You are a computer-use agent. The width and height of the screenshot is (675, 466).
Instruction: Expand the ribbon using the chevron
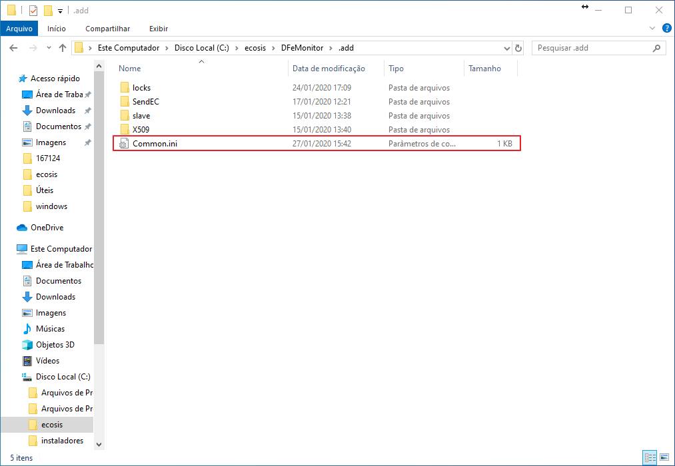pyautogui.click(x=652, y=28)
